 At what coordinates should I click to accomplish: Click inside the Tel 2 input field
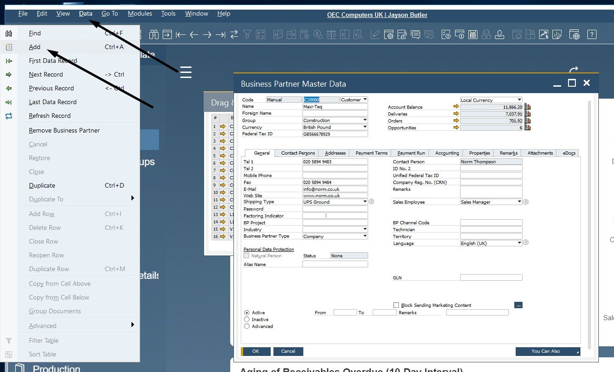tap(335, 168)
